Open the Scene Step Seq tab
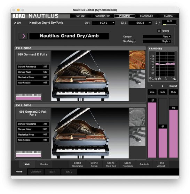Viewport: 190px width, 194px height. pos(111,164)
